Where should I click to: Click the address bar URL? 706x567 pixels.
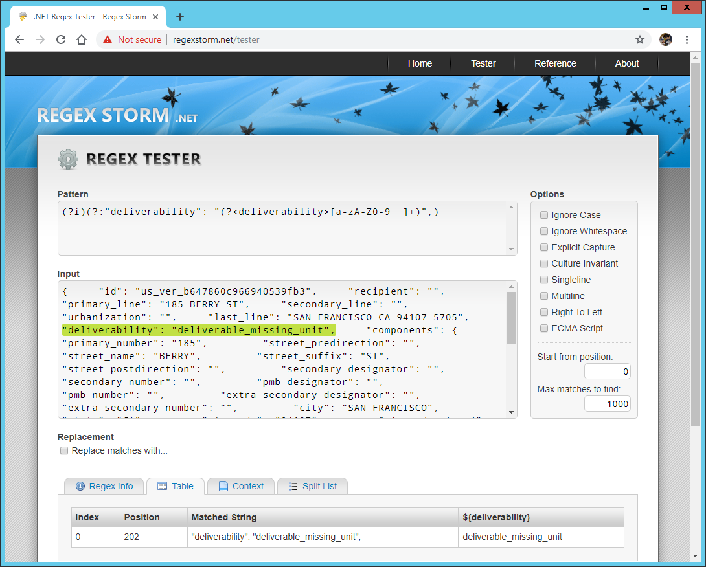216,39
